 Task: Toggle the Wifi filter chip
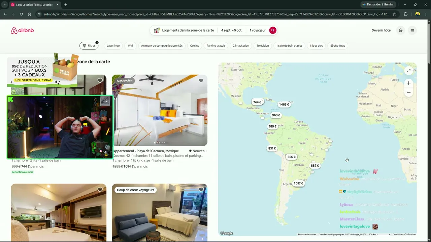tap(130, 46)
